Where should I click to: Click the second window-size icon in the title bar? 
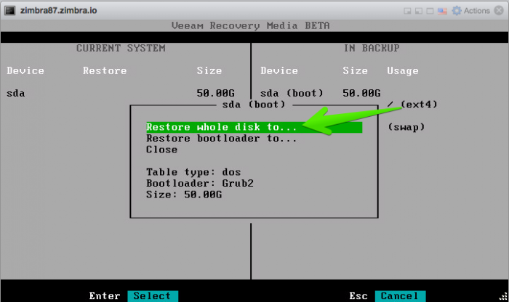pyautogui.click(x=419, y=11)
